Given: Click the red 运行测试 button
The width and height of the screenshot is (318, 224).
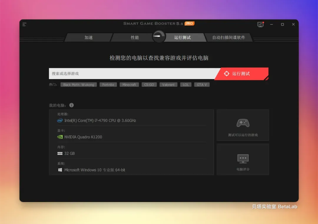Looking at the screenshot, I should tap(241, 74).
